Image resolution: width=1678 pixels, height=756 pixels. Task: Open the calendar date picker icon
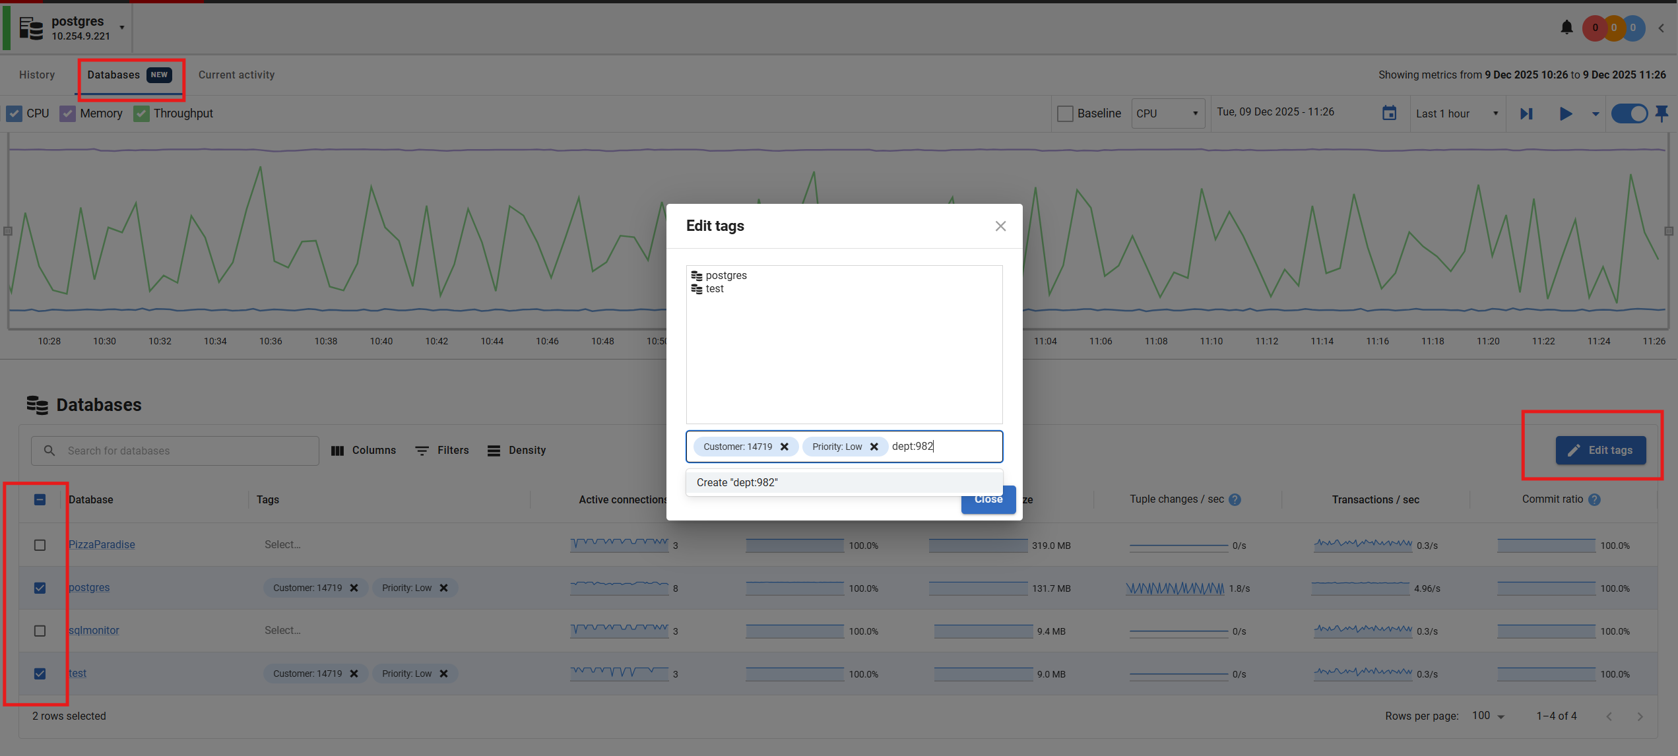click(x=1389, y=113)
